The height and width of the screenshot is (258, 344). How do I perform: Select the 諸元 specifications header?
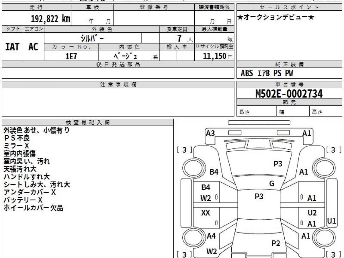[x=289, y=102]
